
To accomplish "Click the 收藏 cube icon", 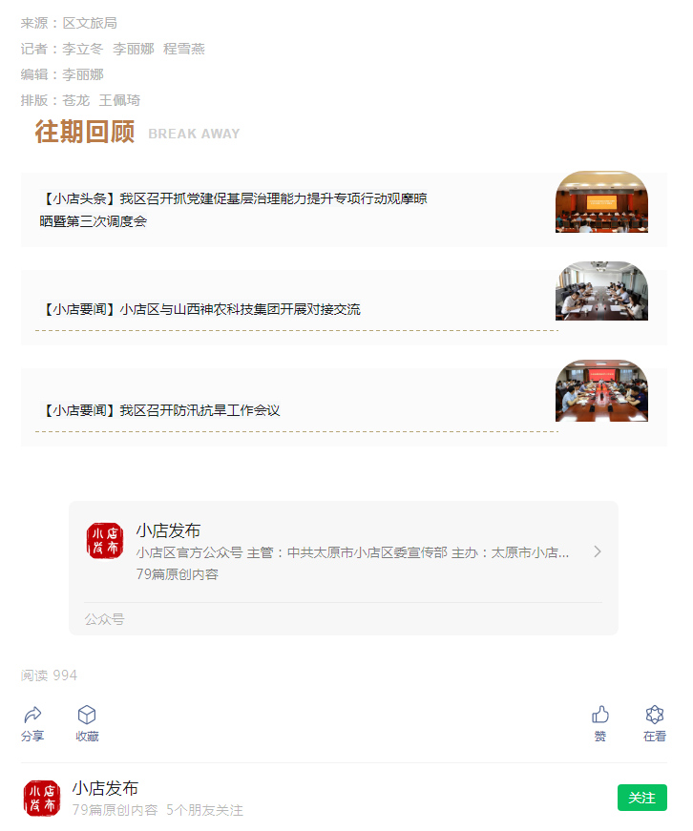I will point(87,715).
